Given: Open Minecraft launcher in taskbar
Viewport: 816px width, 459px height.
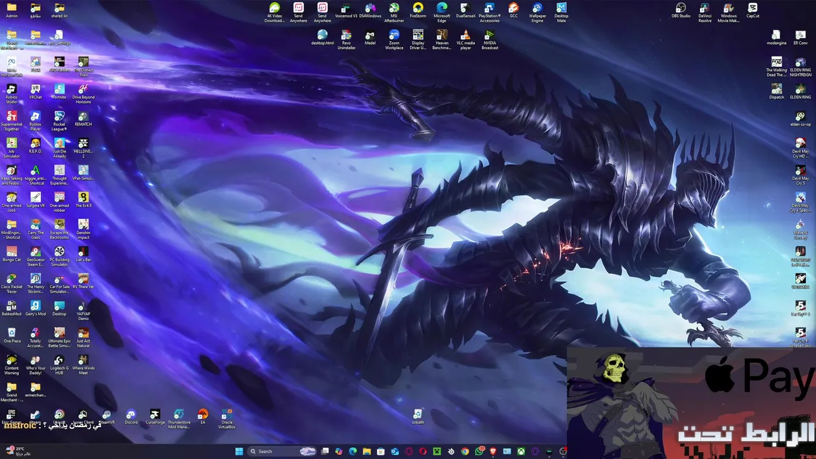Looking at the screenshot, I should [x=437, y=451].
